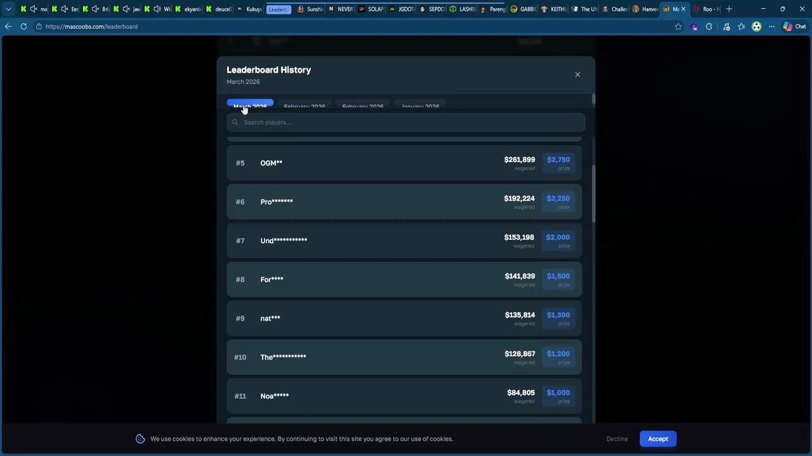The image size is (812, 456).
Task: Click the $2,250 prize badge
Action: tap(558, 201)
